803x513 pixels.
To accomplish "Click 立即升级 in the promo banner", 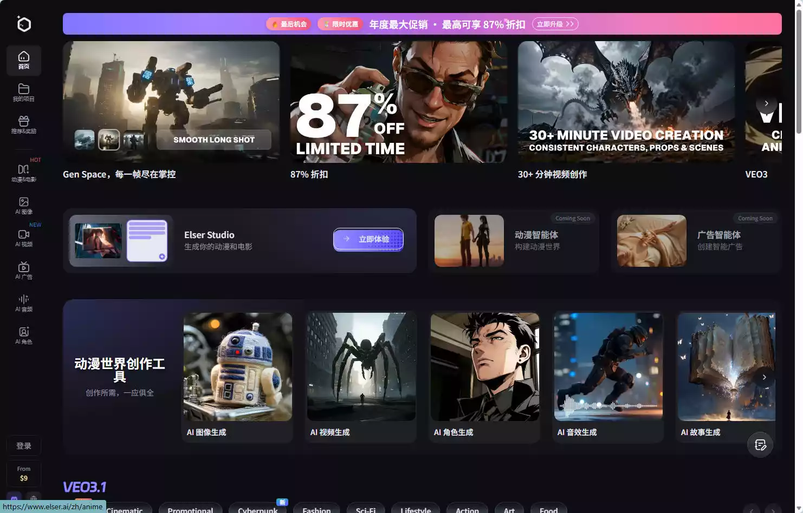I will point(555,24).
